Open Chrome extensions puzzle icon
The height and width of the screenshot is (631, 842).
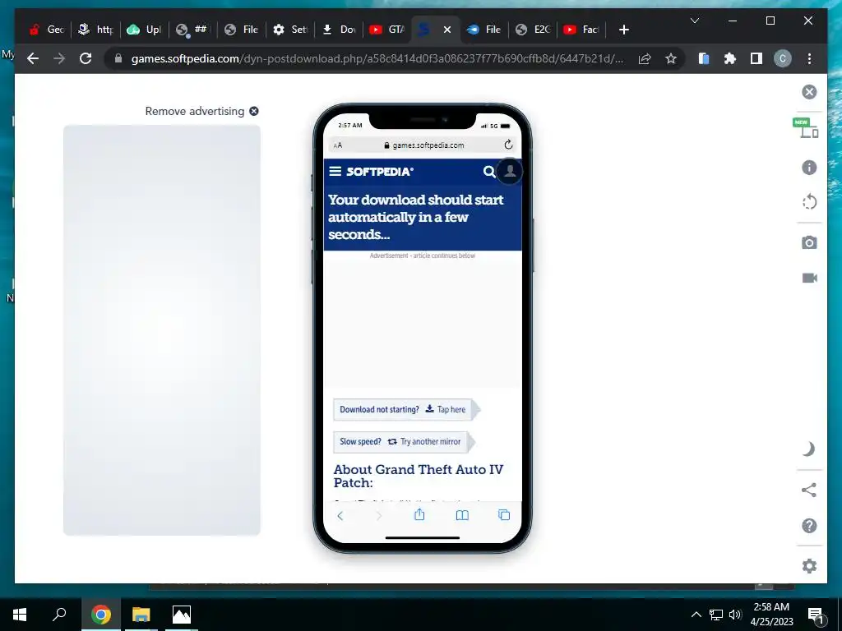click(x=730, y=58)
